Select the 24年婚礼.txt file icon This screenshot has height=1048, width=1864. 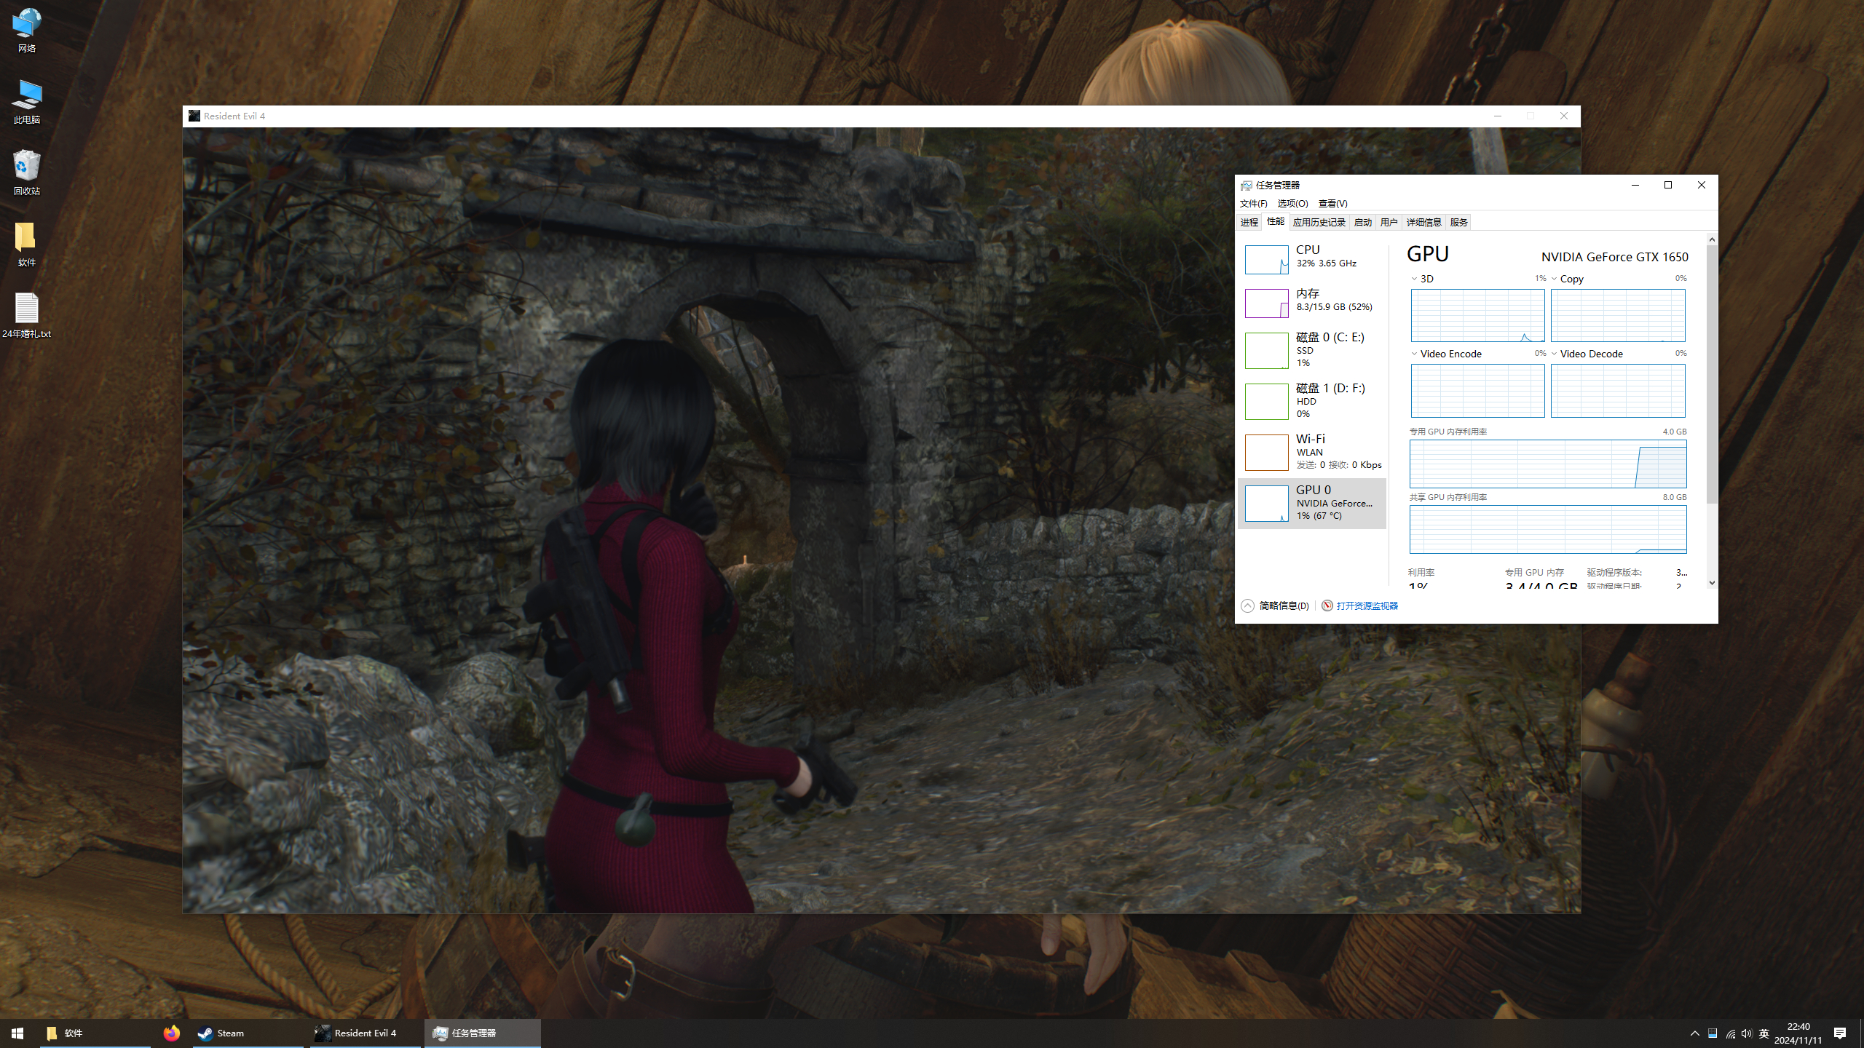coord(27,316)
